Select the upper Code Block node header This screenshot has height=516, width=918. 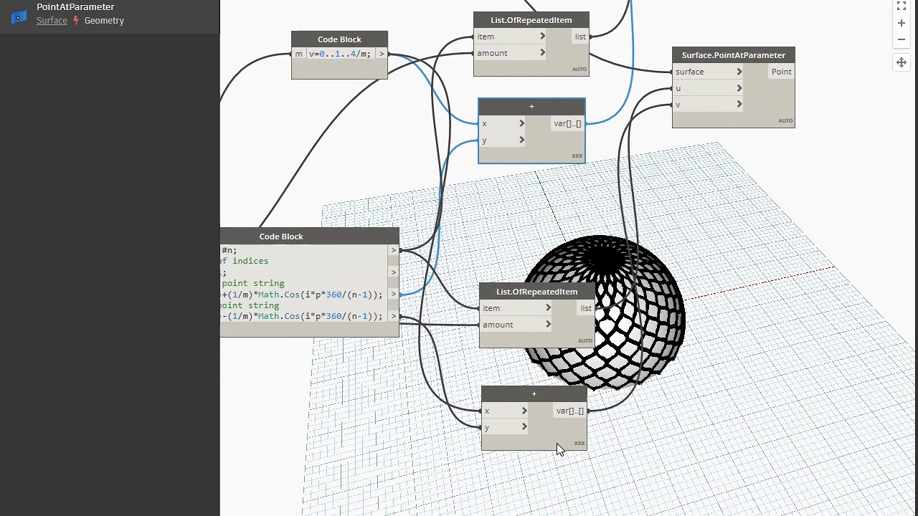tap(339, 39)
